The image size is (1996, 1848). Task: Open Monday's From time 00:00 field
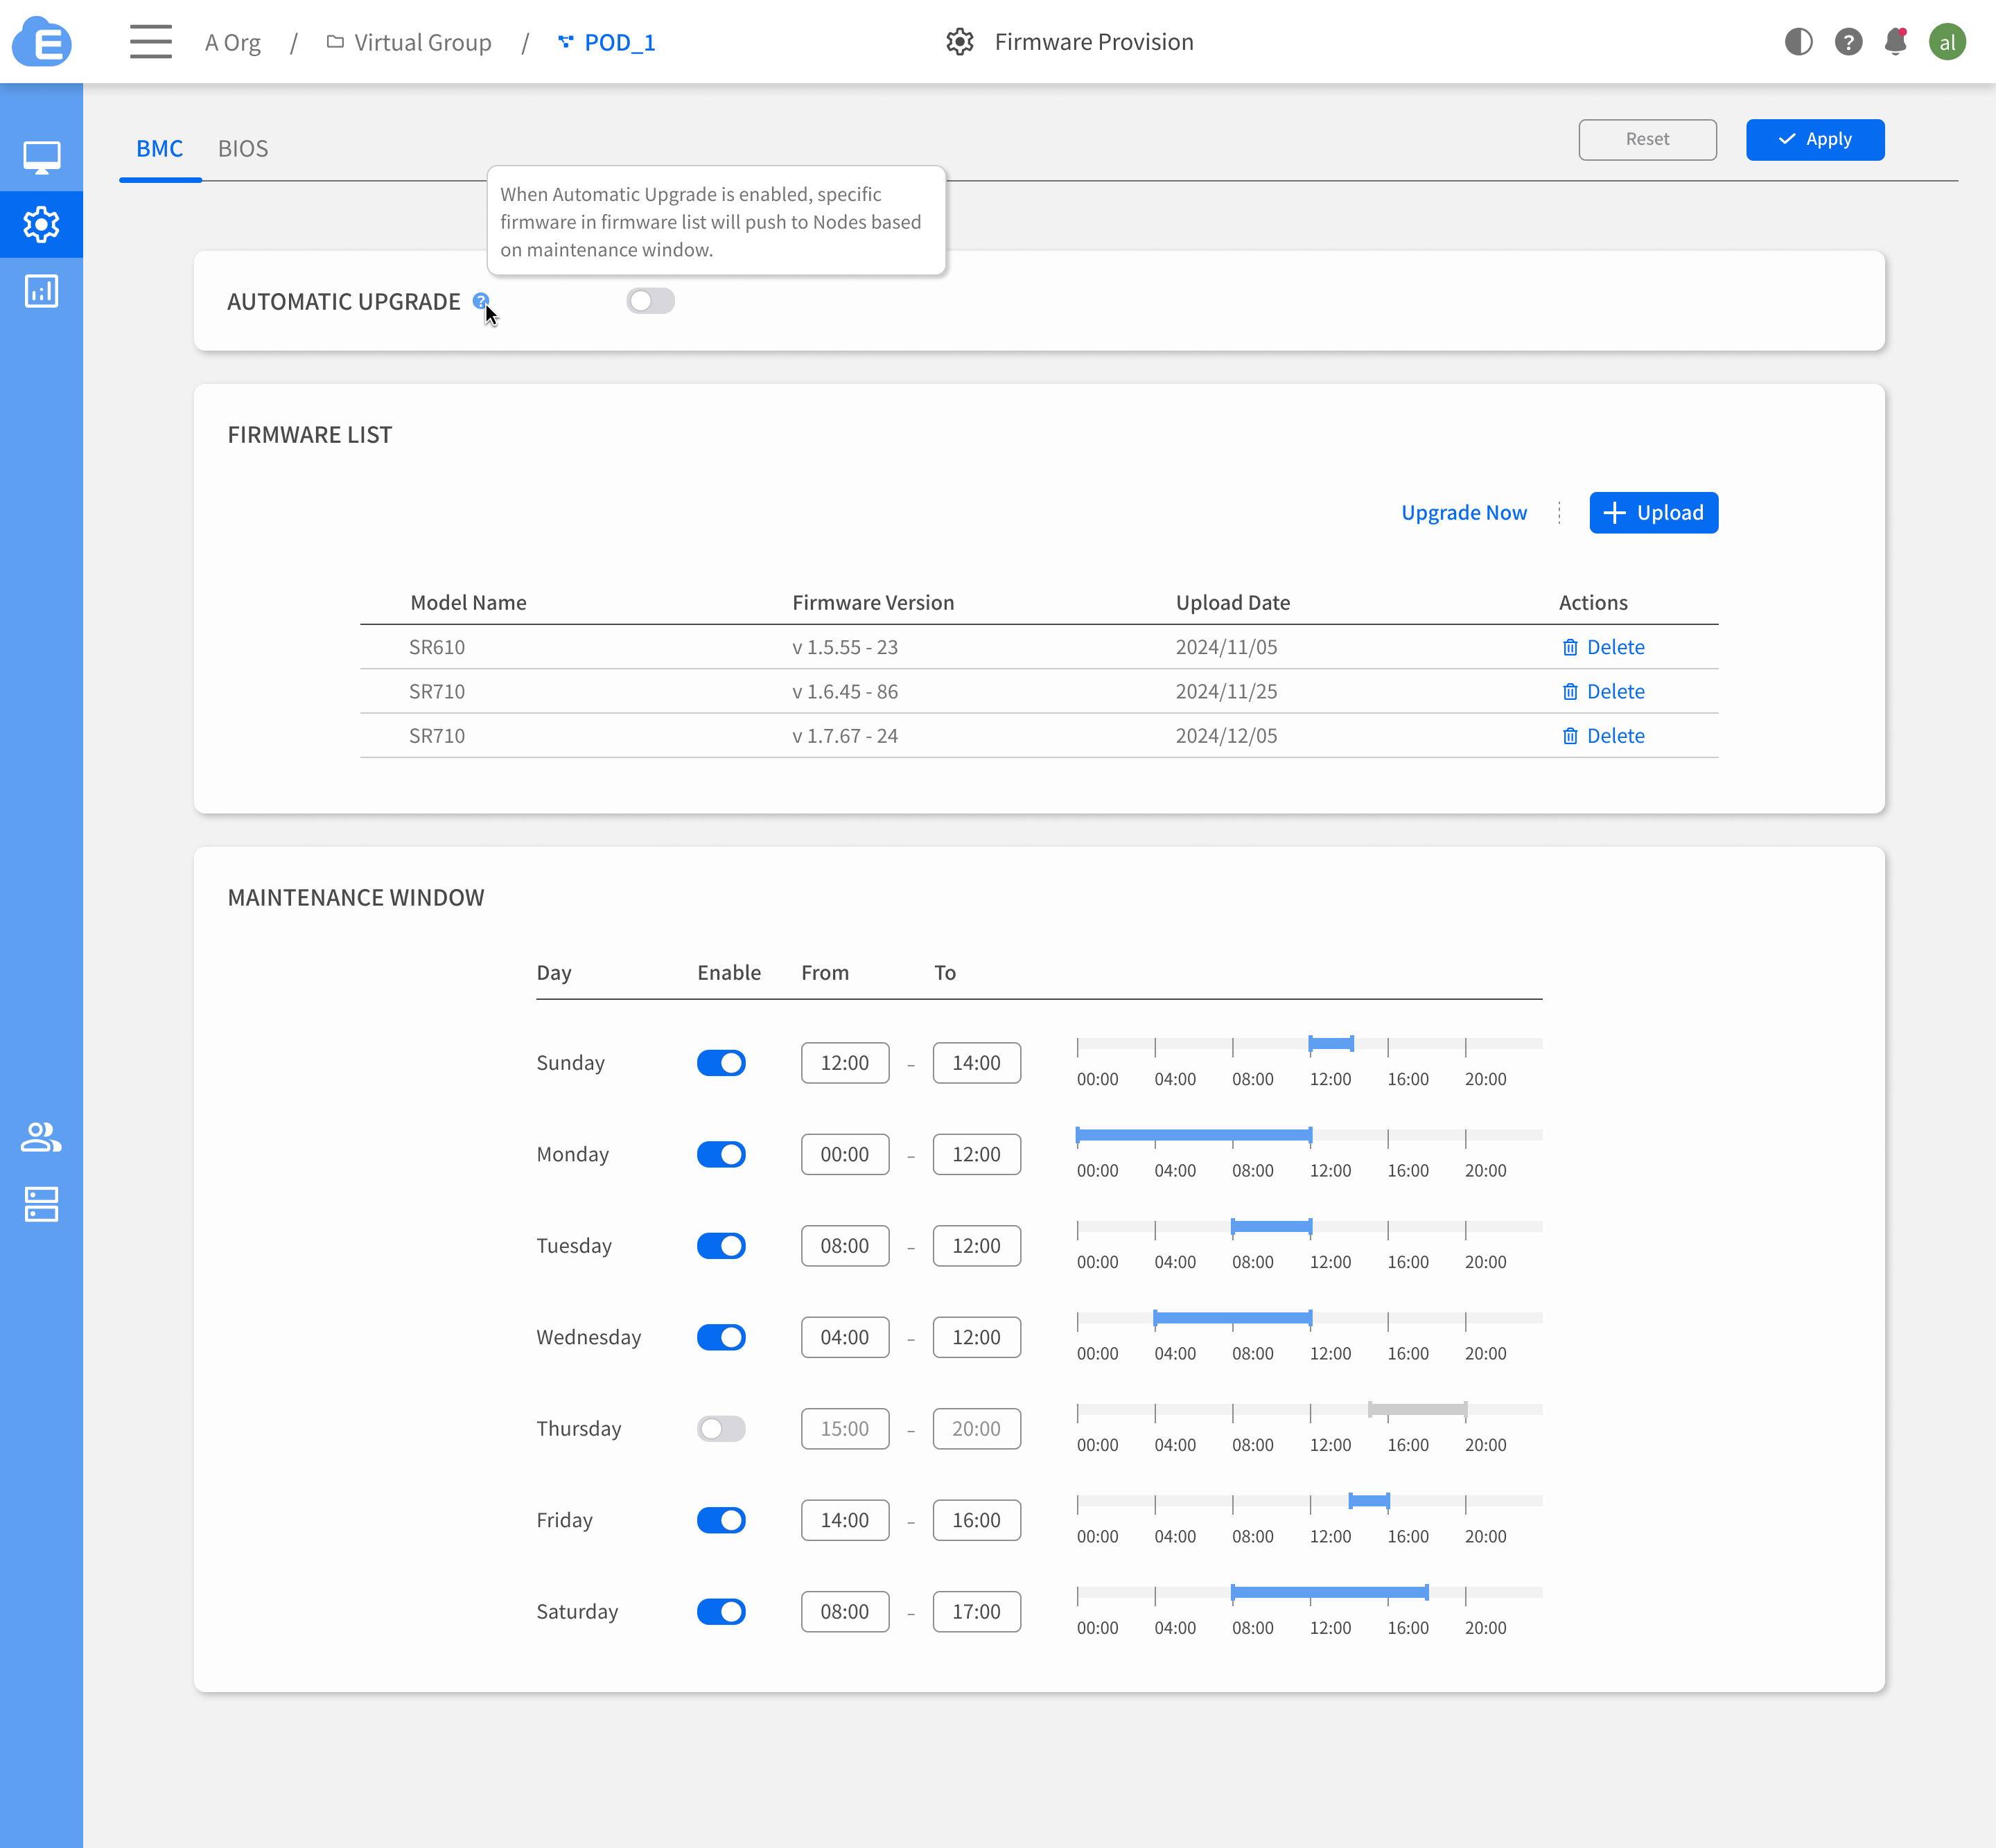coord(844,1154)
